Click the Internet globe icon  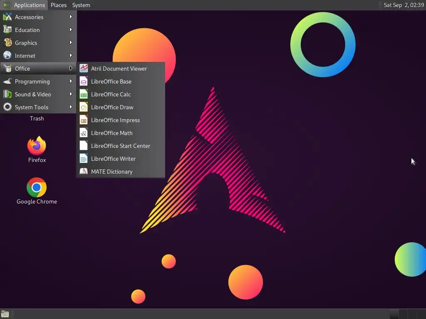point(7,55)
